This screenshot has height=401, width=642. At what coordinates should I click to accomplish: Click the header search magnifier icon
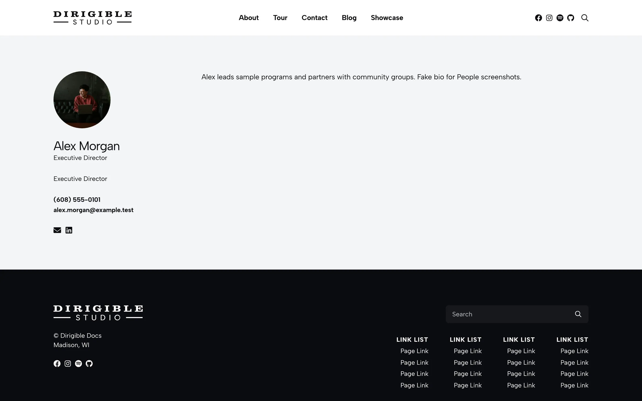coord(585,18)
